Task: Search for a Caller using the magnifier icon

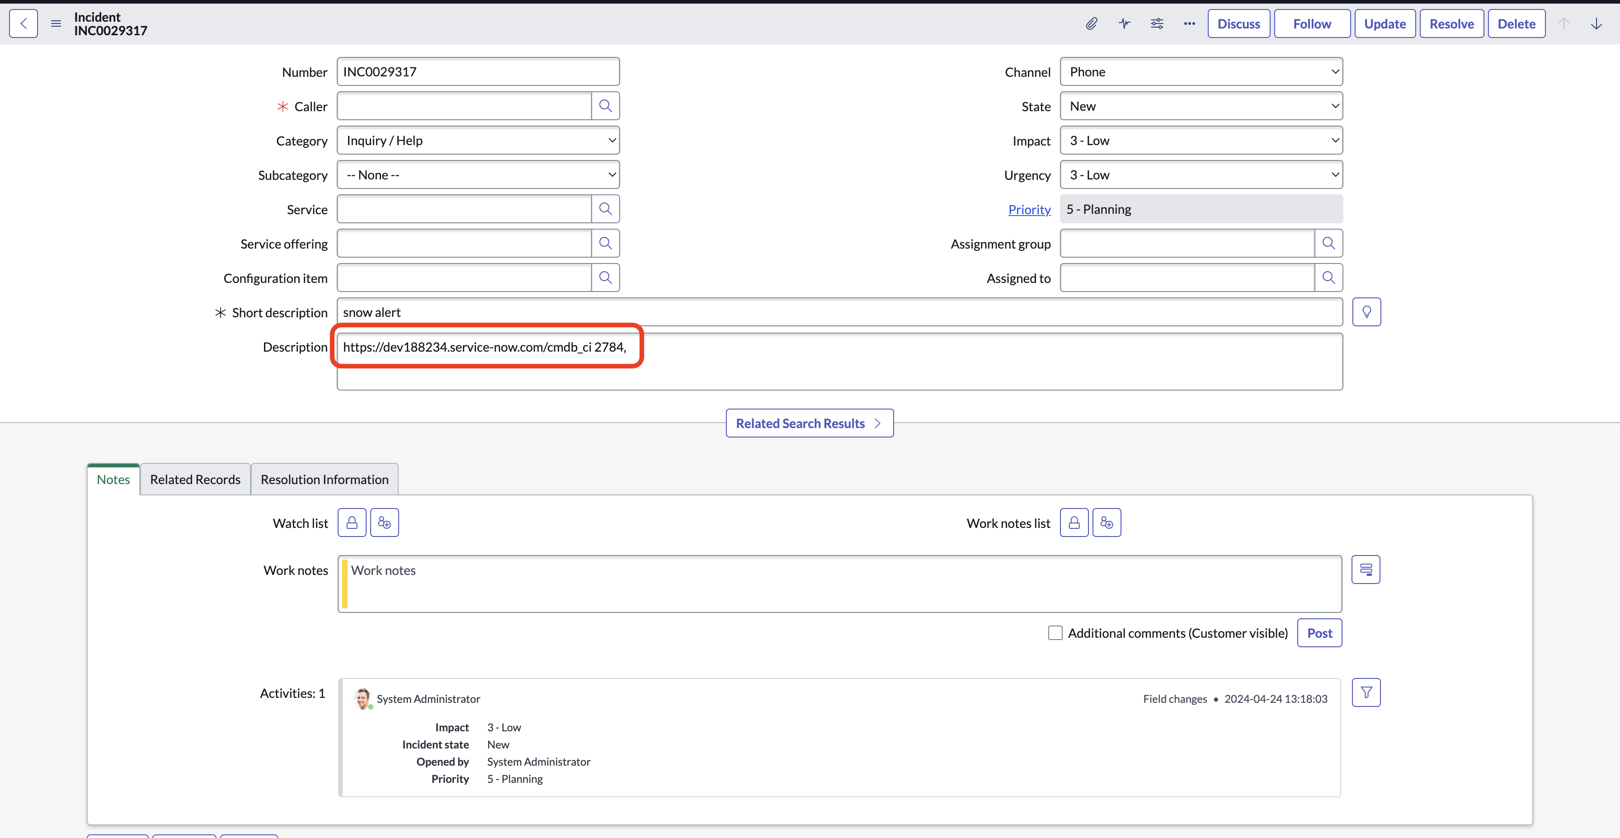Action: pyautogui.click(x=604, y=106)
